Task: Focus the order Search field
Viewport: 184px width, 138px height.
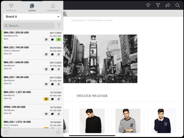Action: (x=29, y=26)
